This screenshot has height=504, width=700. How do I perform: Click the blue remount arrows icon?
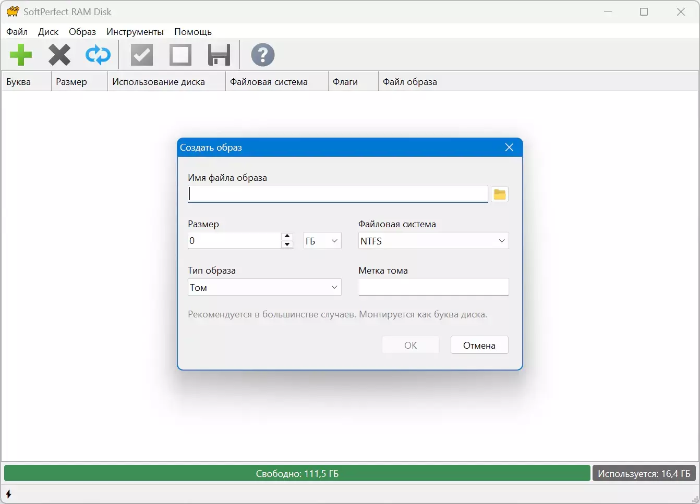pos(98,55)
